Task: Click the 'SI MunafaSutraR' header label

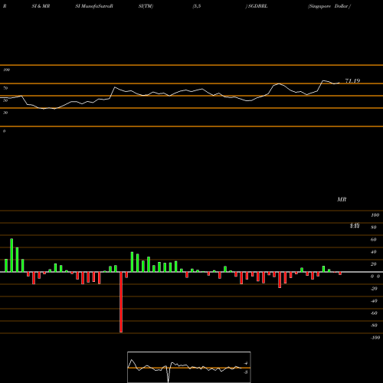Action: click(x=94, y=6)
